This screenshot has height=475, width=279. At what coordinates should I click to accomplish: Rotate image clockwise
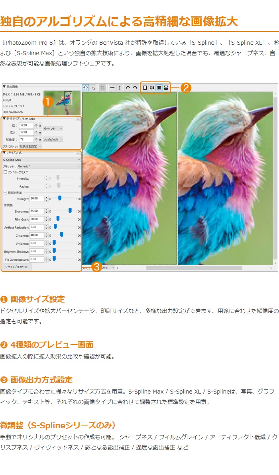[135, 87]
